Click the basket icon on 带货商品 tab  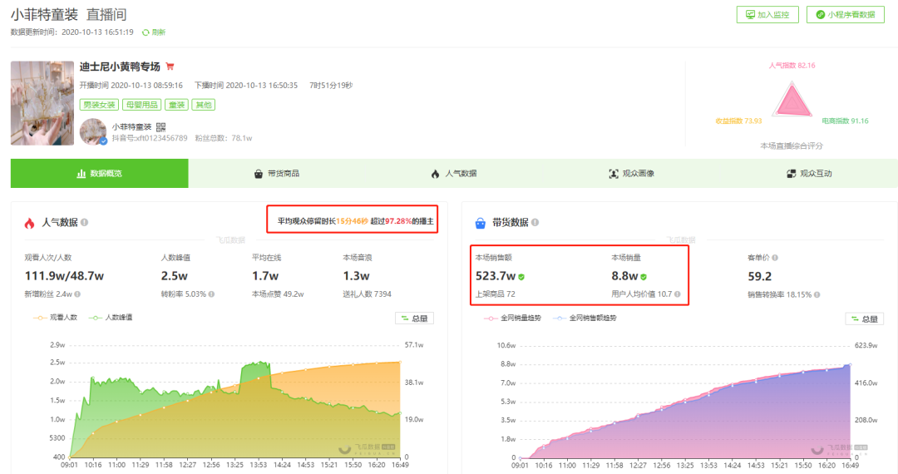click(x=259, y=174)
